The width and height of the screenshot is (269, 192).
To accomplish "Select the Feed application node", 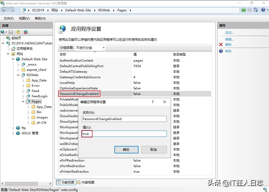I will pos(35,91).
